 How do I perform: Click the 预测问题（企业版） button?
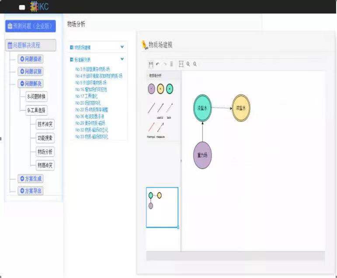coord(30,26)
